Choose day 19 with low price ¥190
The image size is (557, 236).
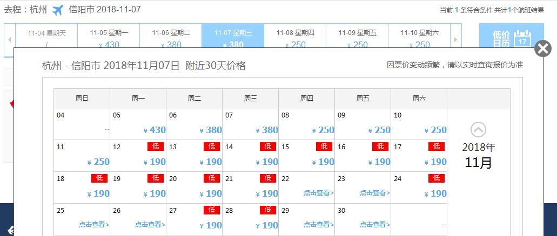pos(138,188)
